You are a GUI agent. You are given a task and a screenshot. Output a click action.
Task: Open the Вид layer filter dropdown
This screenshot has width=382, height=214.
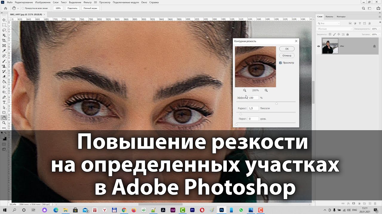pyautogui.click(x=329, y=23)
